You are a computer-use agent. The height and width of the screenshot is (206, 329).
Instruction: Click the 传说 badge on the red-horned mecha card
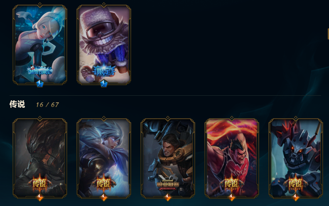coord(296,183)
